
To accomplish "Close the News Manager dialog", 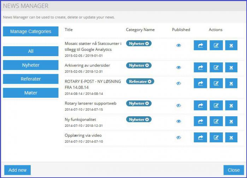I will coord(234,170).
